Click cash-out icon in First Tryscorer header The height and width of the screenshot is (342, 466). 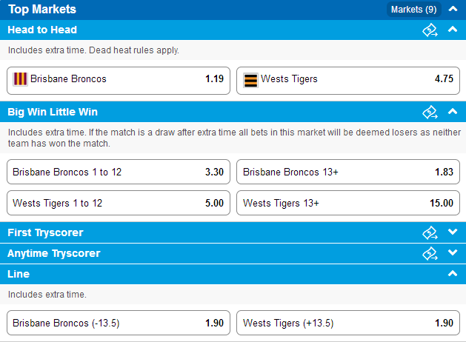(x=430, y=232)
